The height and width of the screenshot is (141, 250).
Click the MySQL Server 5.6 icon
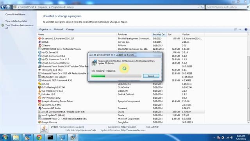39,52
